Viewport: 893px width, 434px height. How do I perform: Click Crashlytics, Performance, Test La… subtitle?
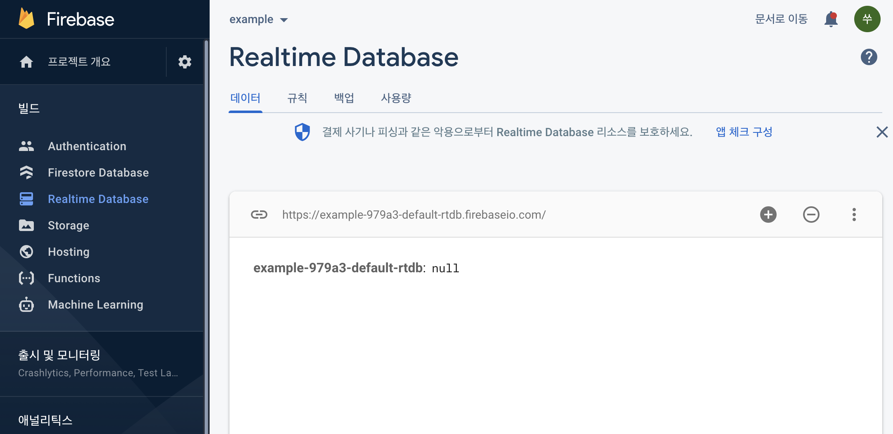[98, 373]
